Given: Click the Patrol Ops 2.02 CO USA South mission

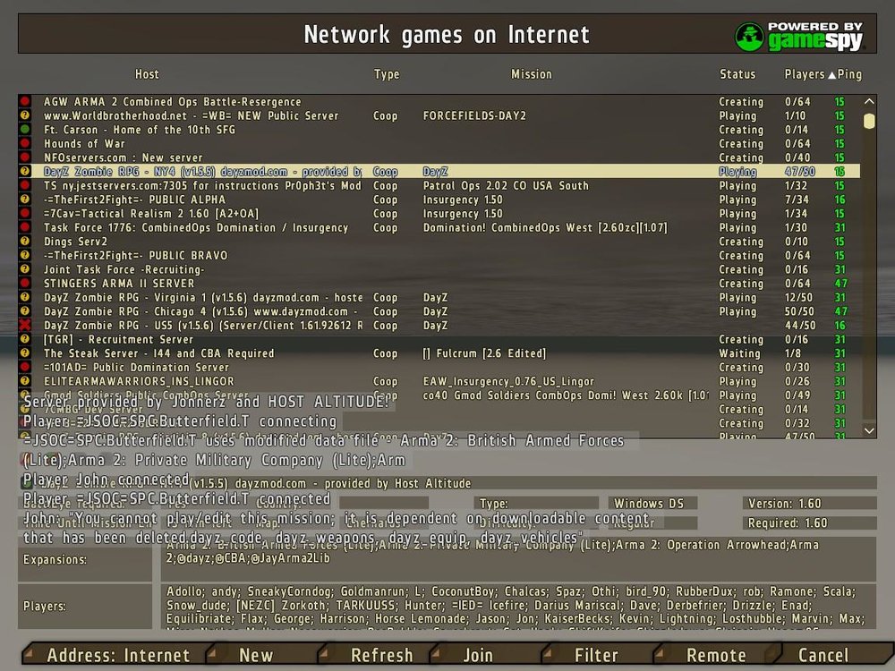Looking at the screenshot, I should [506, 185].
